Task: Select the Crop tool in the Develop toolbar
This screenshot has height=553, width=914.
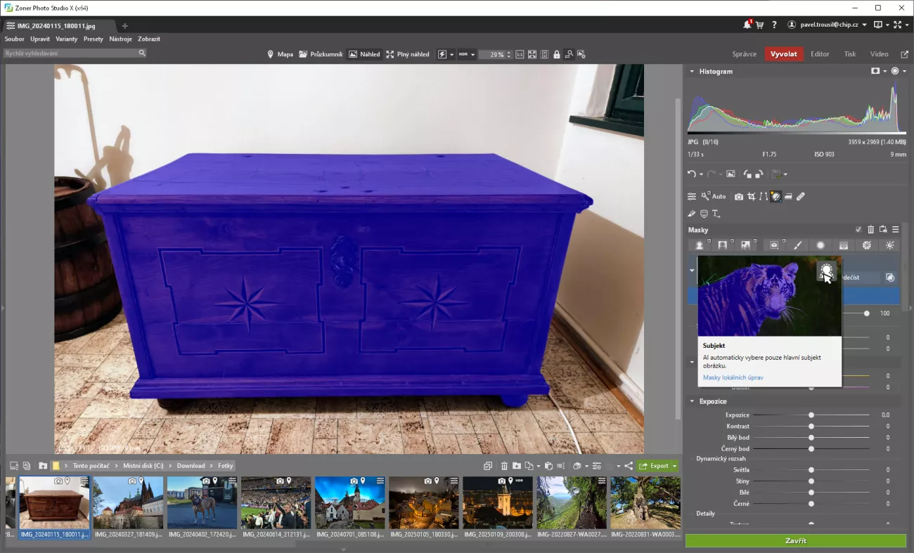Action: [x=752, y=197]
